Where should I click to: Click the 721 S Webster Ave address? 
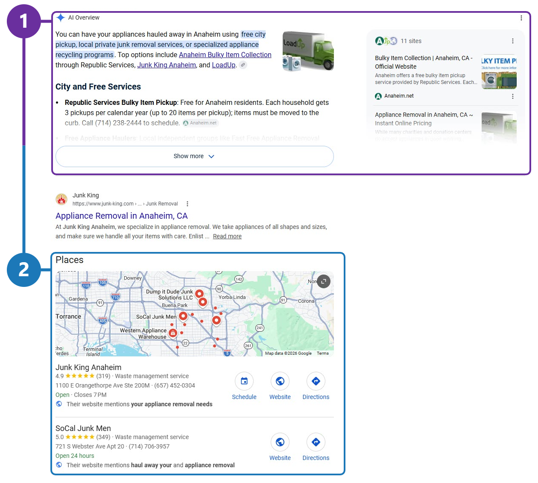90,446
